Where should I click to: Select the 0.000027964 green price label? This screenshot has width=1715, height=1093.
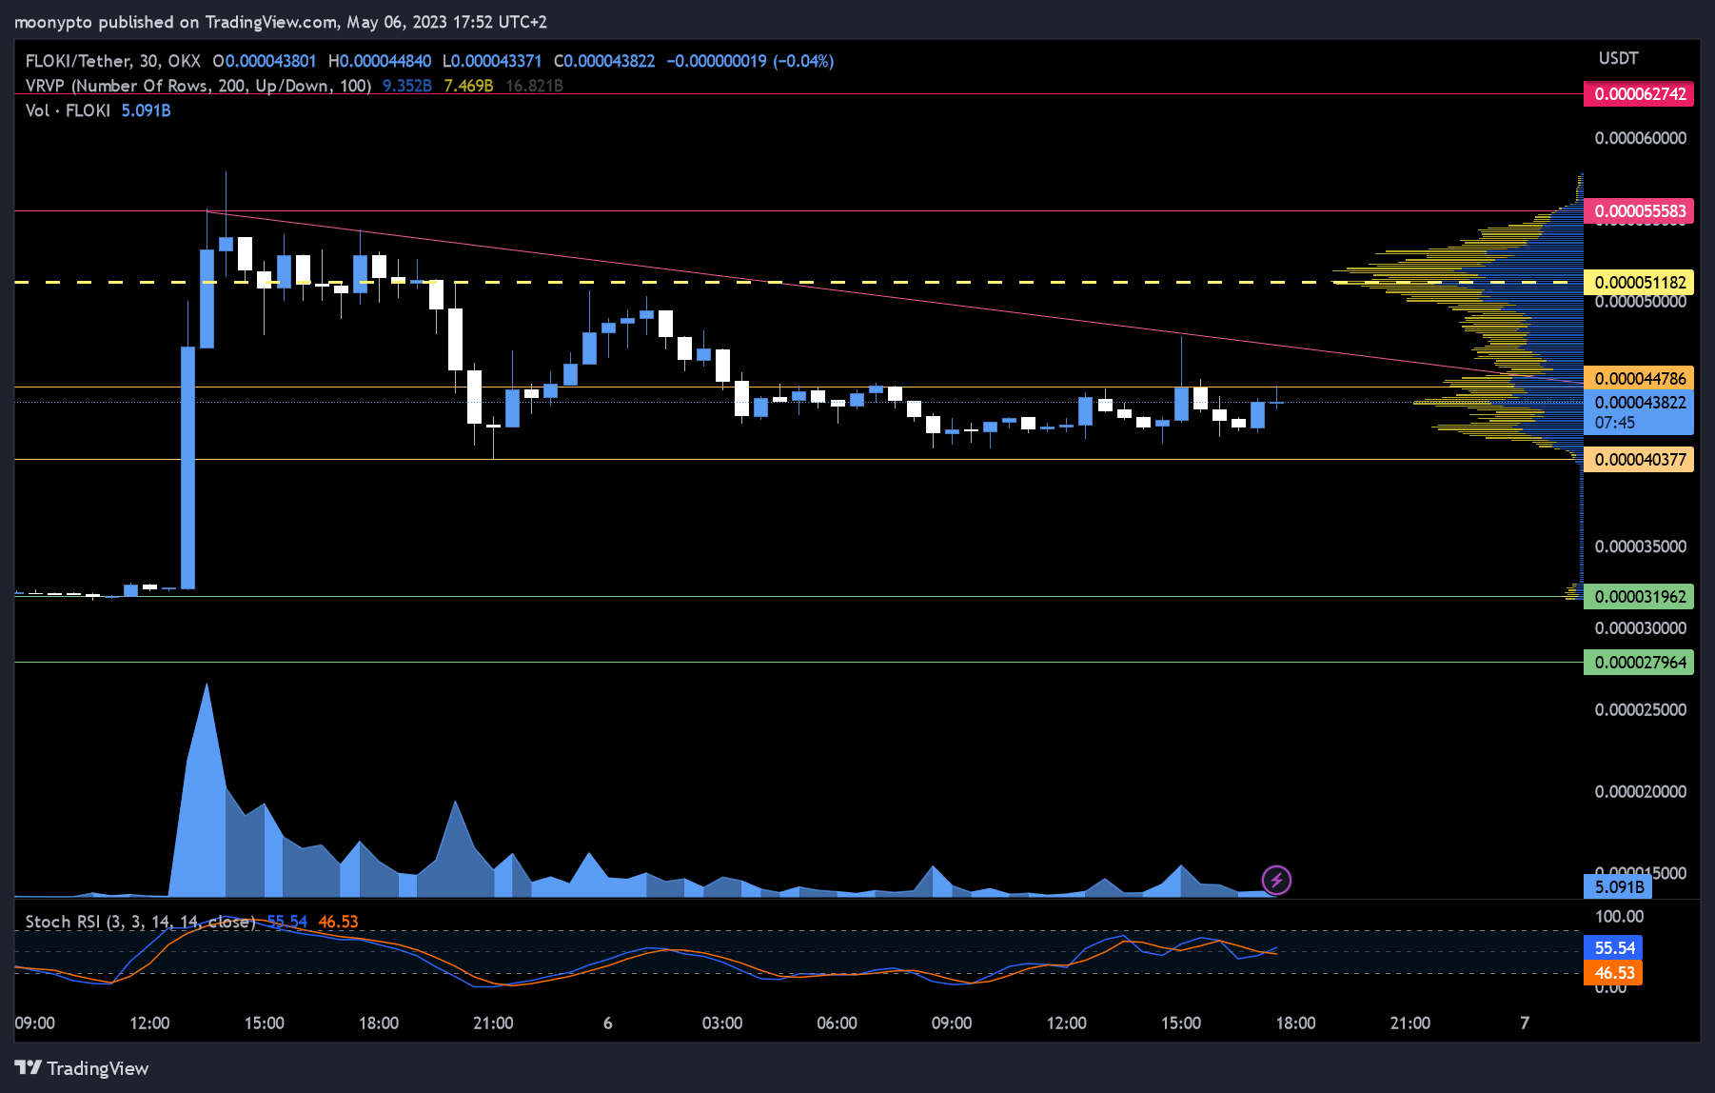click(x=1640, y=663)
